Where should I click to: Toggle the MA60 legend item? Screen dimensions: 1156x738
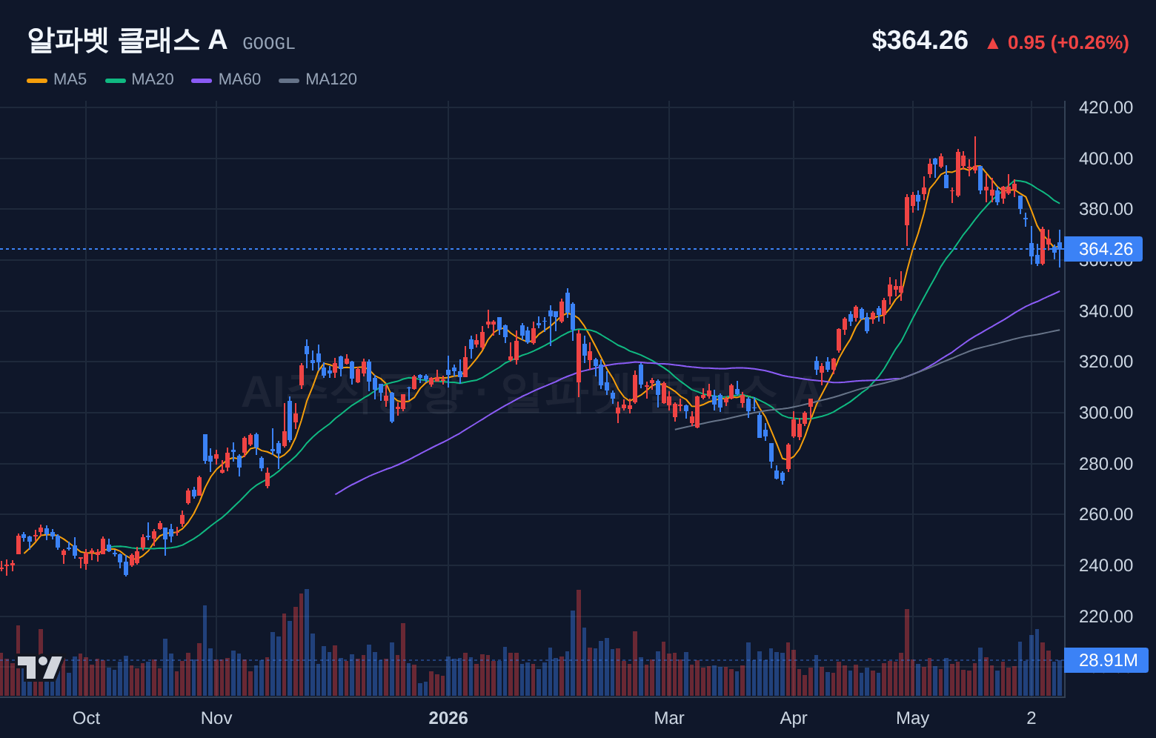click(226, 79)
